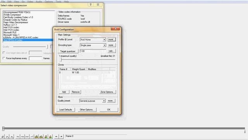Click the Quality slider in compression dialog
Image resolution: width=248 pixels, height=140 pixels.
tap(30, 47)
